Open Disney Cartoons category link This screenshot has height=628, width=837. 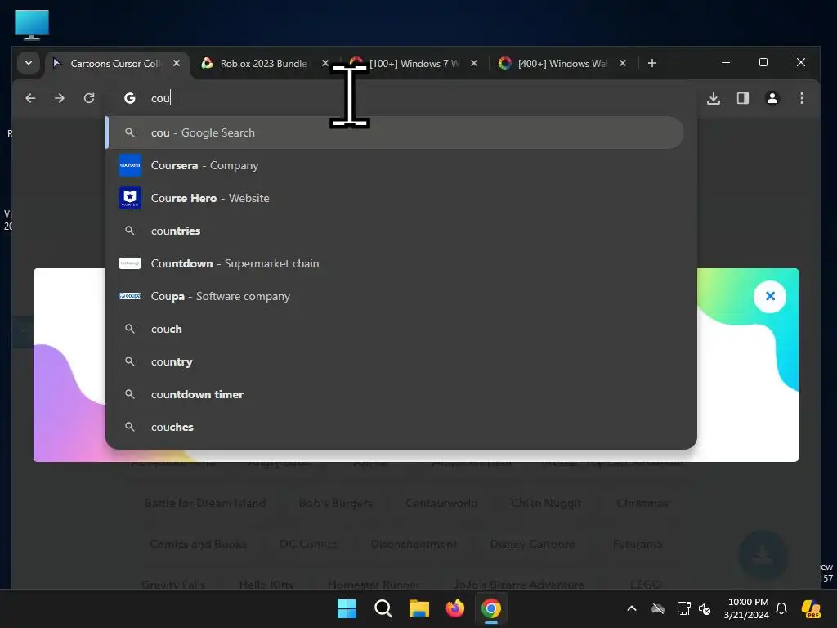coord(533,544)
